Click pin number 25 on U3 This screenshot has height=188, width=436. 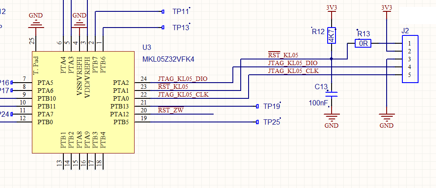(x=32, y=41)
